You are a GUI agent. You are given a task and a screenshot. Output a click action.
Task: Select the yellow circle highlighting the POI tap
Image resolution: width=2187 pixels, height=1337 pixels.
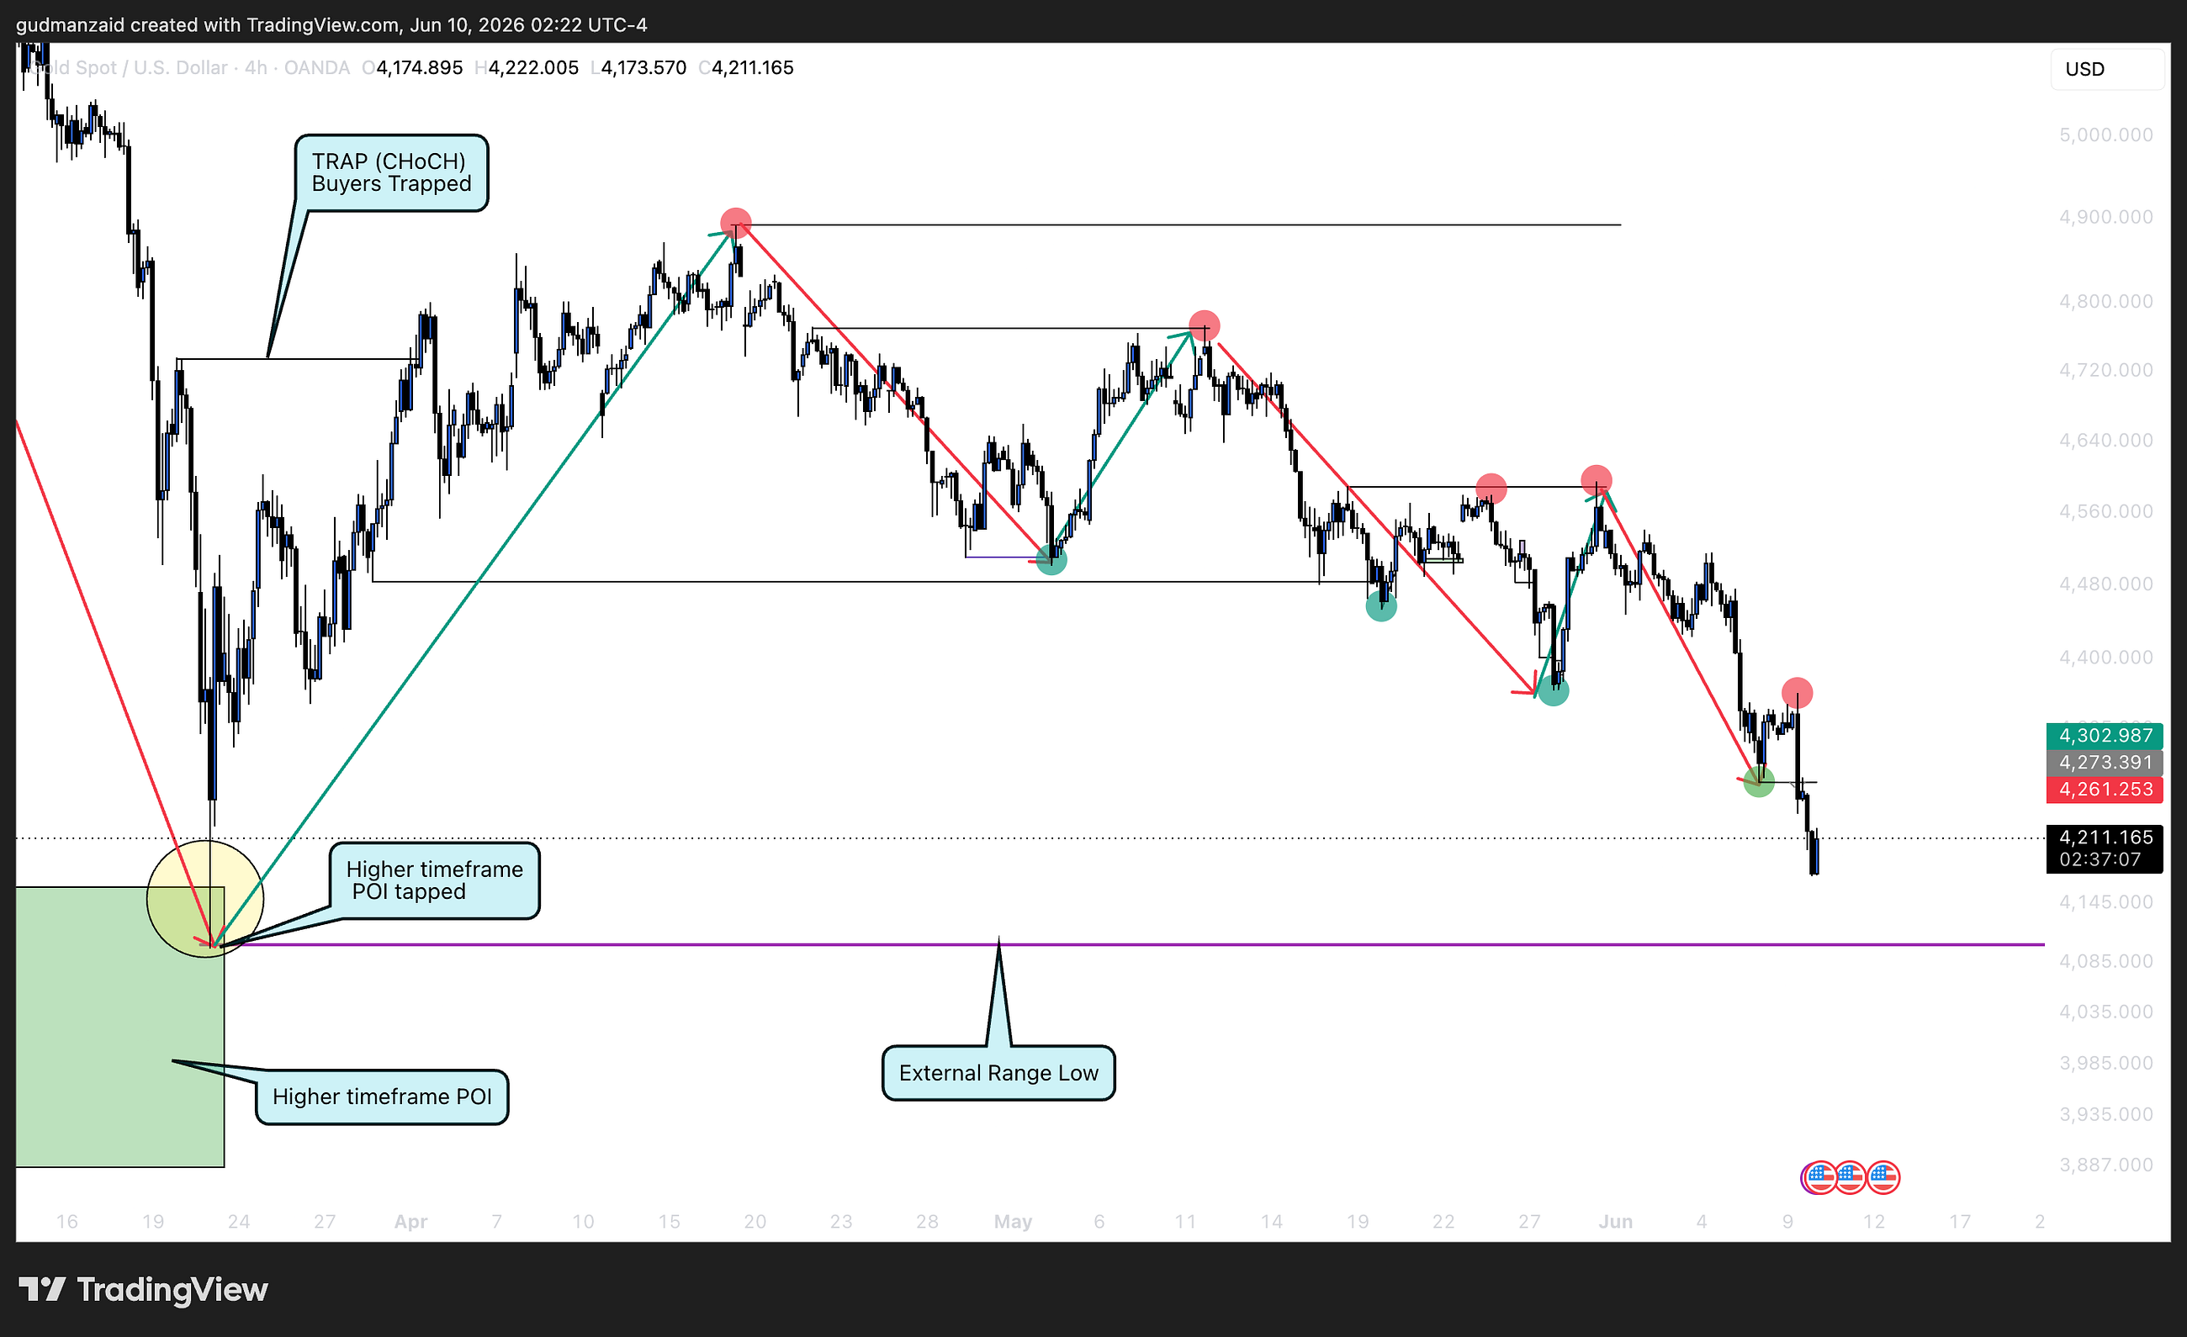(x=205, y=899)
